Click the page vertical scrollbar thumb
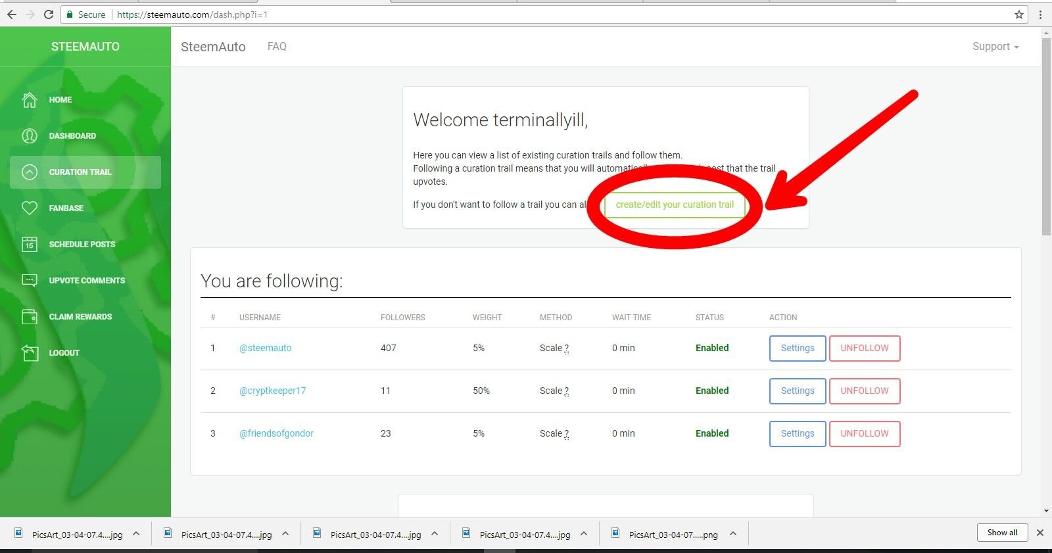Image resolution: width=1052 pixels, height=553 pixels. point(1046,137)
